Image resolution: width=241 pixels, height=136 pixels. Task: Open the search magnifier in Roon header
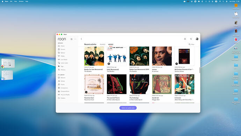(x=191, y=39)
